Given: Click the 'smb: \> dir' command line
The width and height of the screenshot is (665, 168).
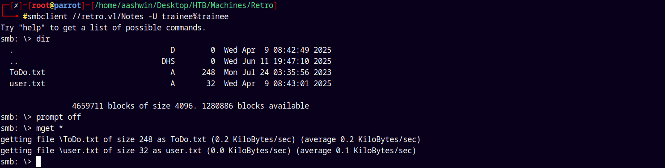Looking at the screenshot, I should (25, 39).
